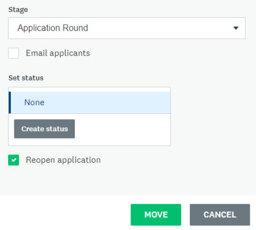The width and height of the screenshot is (256, 230).
Task: Select the None status option
Action: [x=90, y=102]
